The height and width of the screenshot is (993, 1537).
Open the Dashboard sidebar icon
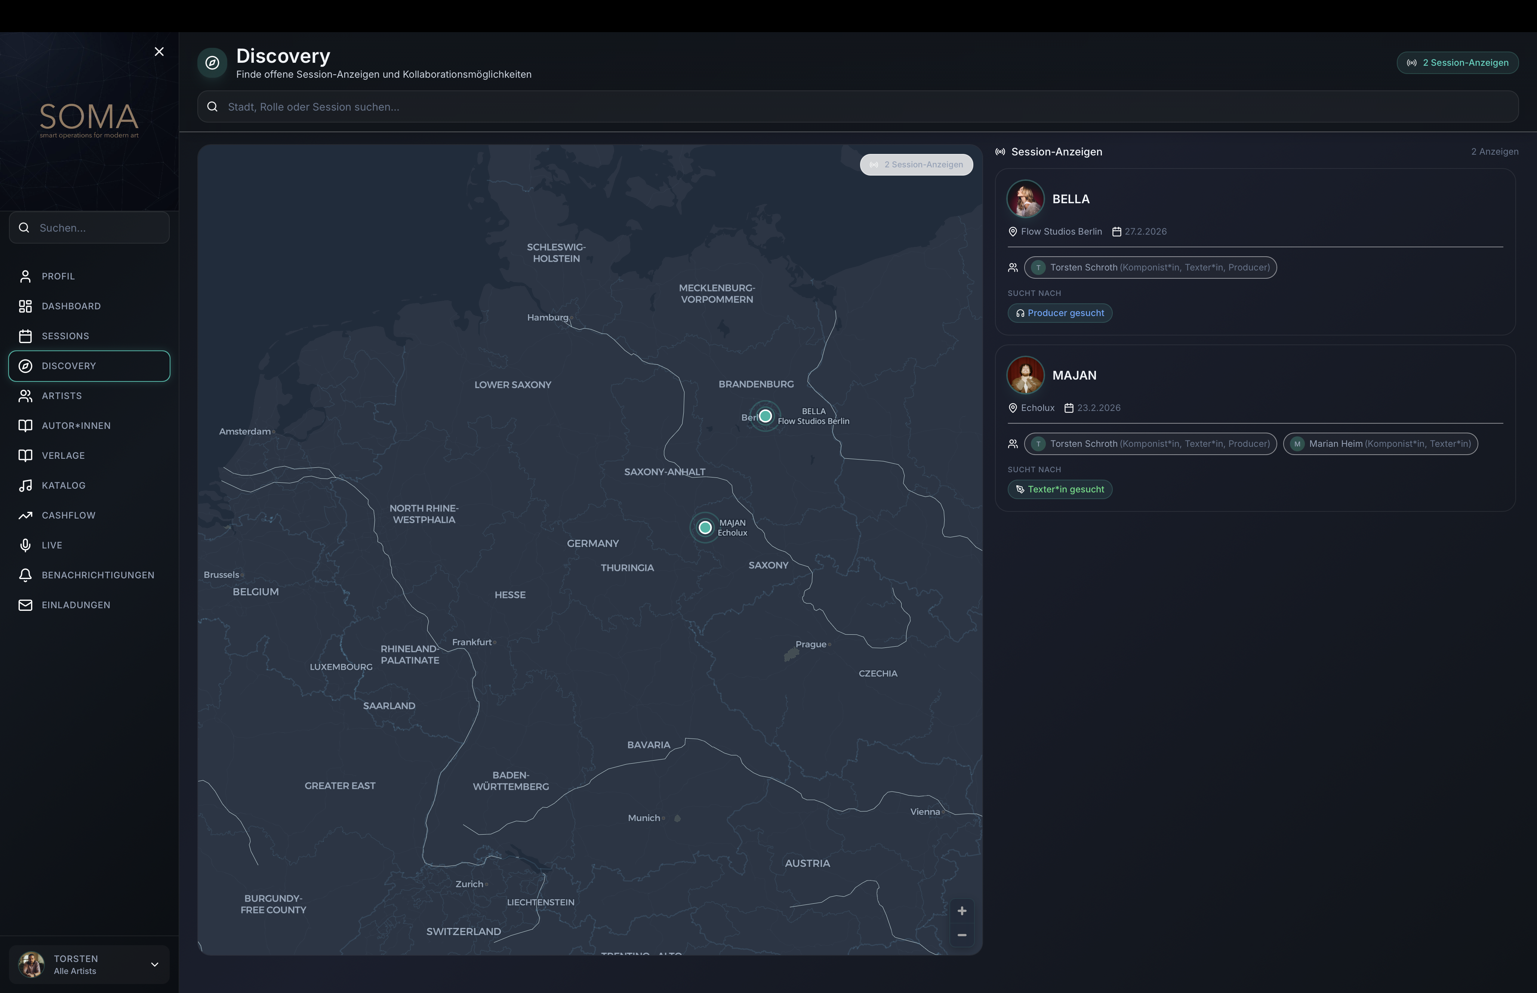coord(26,306)
